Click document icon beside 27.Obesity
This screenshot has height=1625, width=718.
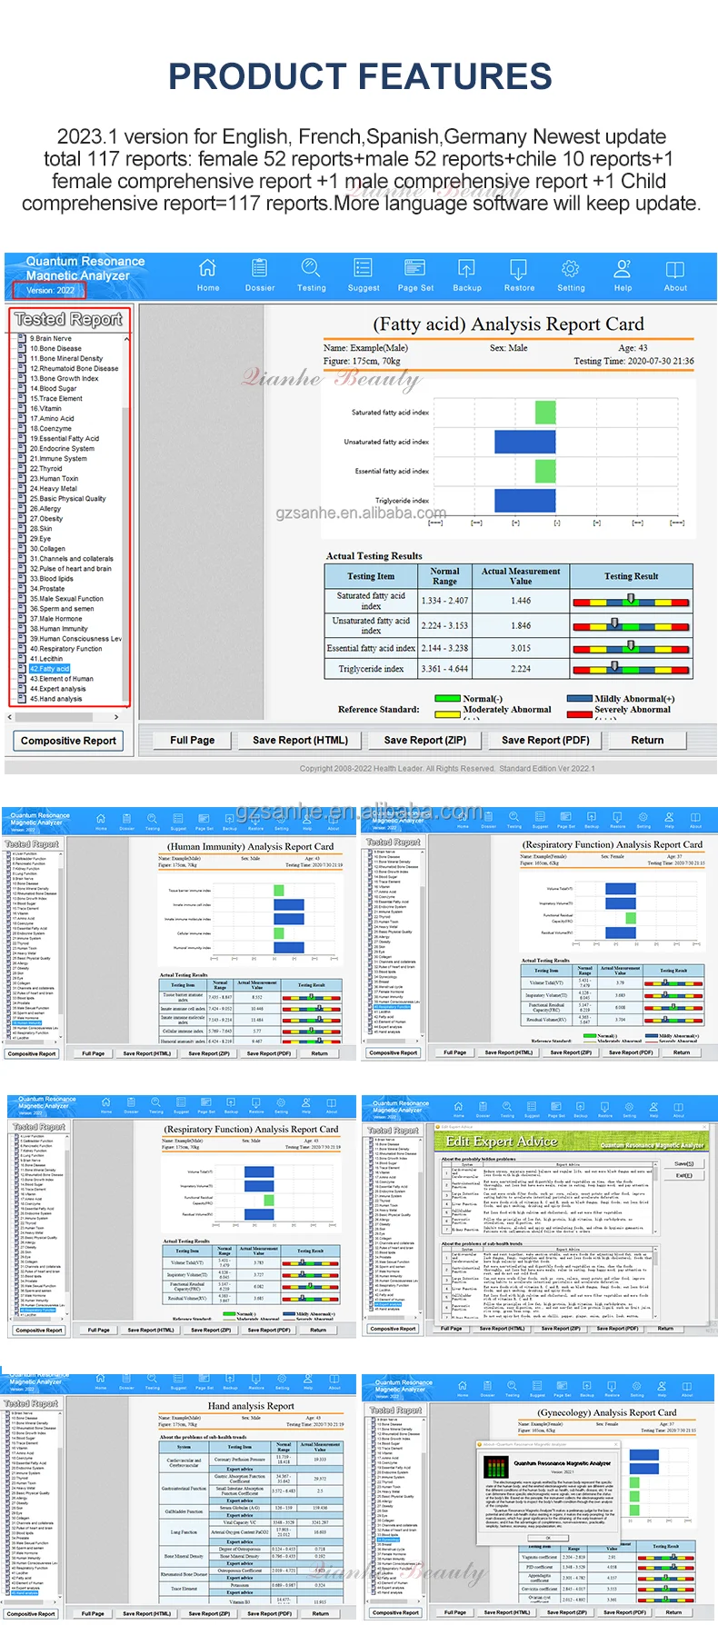pyautogui.click(x=23, y=518)
